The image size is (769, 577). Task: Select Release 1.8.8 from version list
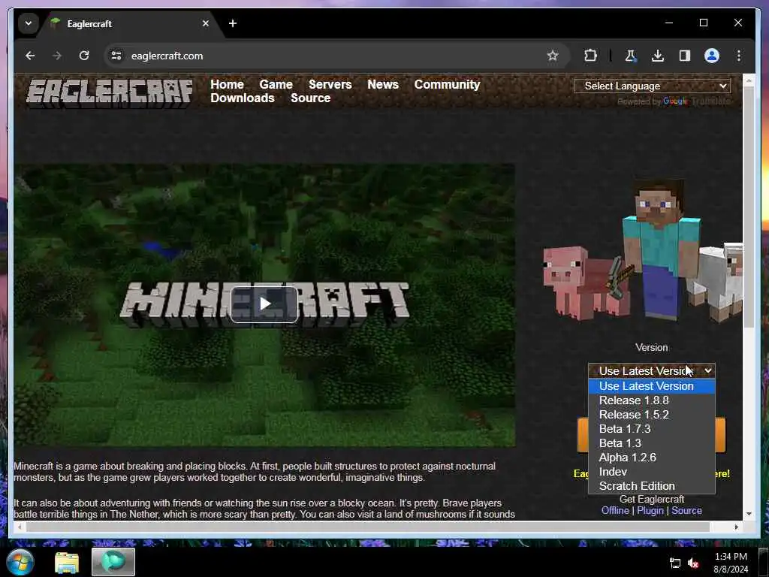[x=651, y=400]
